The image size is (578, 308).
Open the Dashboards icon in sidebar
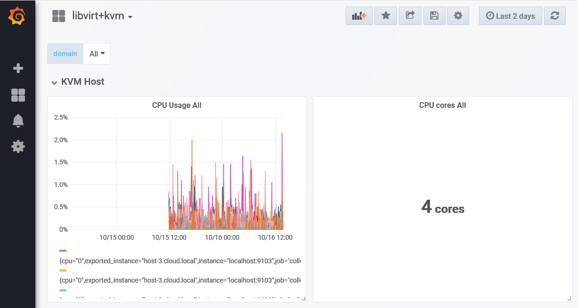[18, 96]
